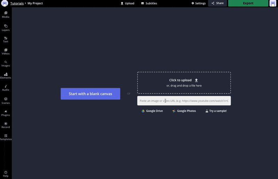Start with a blank canvas
278x179 pixels.
90,93
